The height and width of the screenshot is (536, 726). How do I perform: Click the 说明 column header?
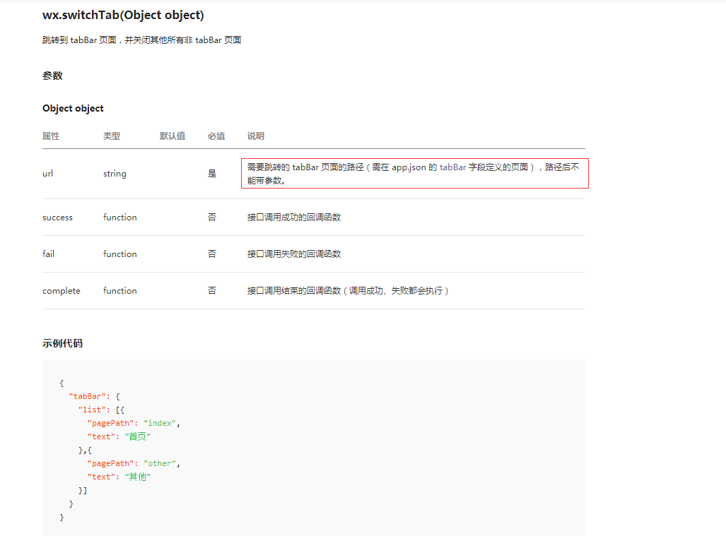255,136
